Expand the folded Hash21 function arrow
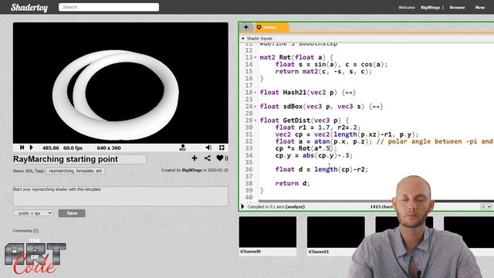This screenshot has height=278, width=494. coord(255,93)
